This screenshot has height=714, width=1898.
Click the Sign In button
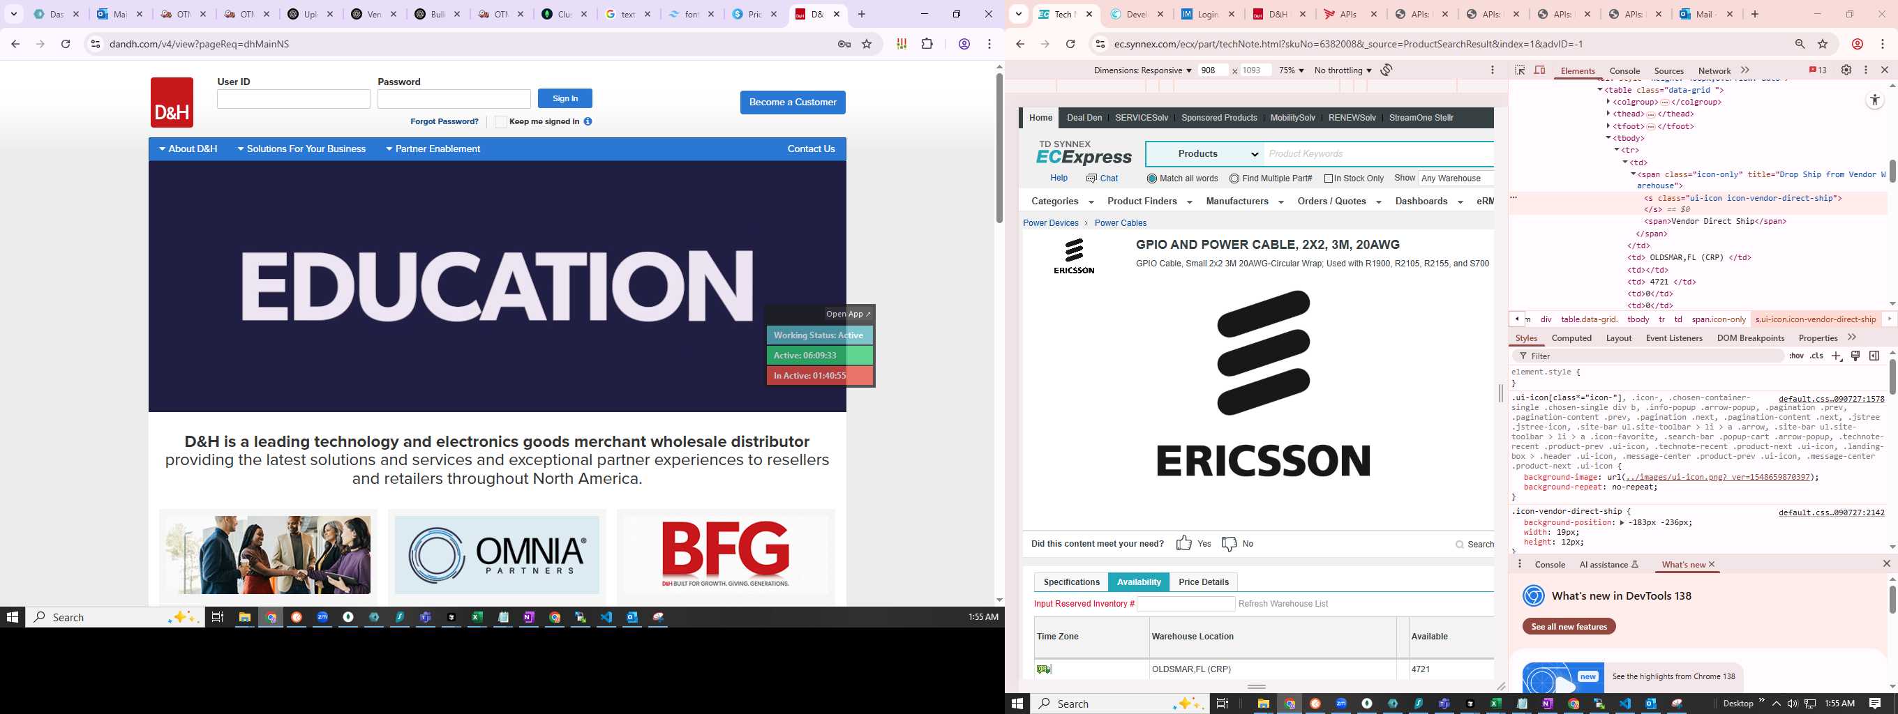tap(565, 98)
